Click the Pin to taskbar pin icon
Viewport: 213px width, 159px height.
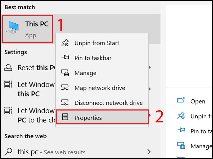[65, 58]
